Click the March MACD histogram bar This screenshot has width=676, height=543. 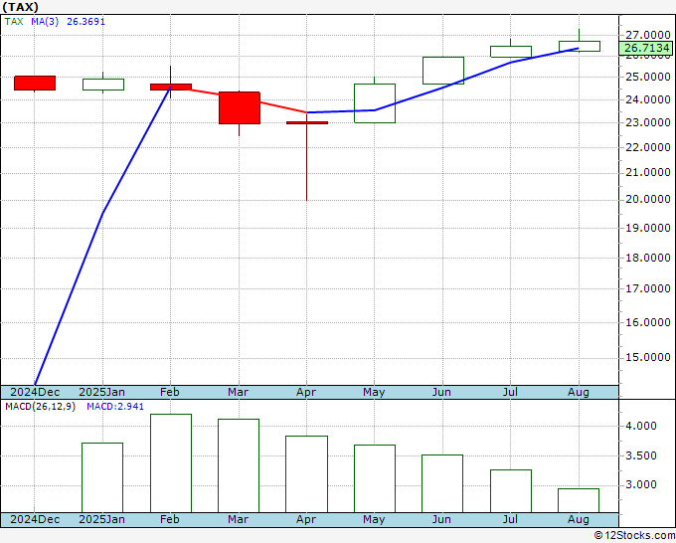239,465
